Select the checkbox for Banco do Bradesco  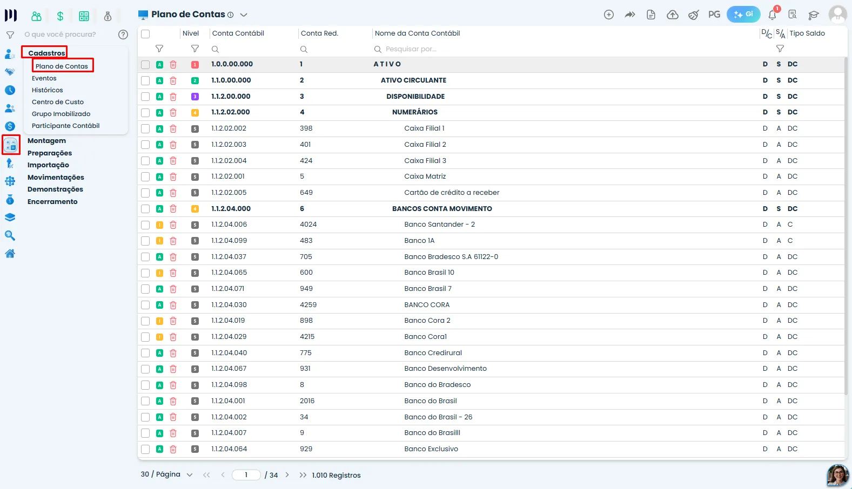pyautogui.click(x=145, y=385)
